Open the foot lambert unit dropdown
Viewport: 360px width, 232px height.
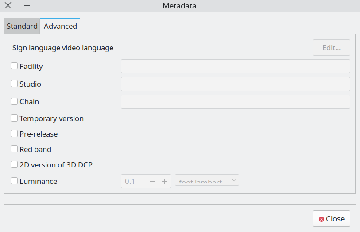click(x=207, y=180)
